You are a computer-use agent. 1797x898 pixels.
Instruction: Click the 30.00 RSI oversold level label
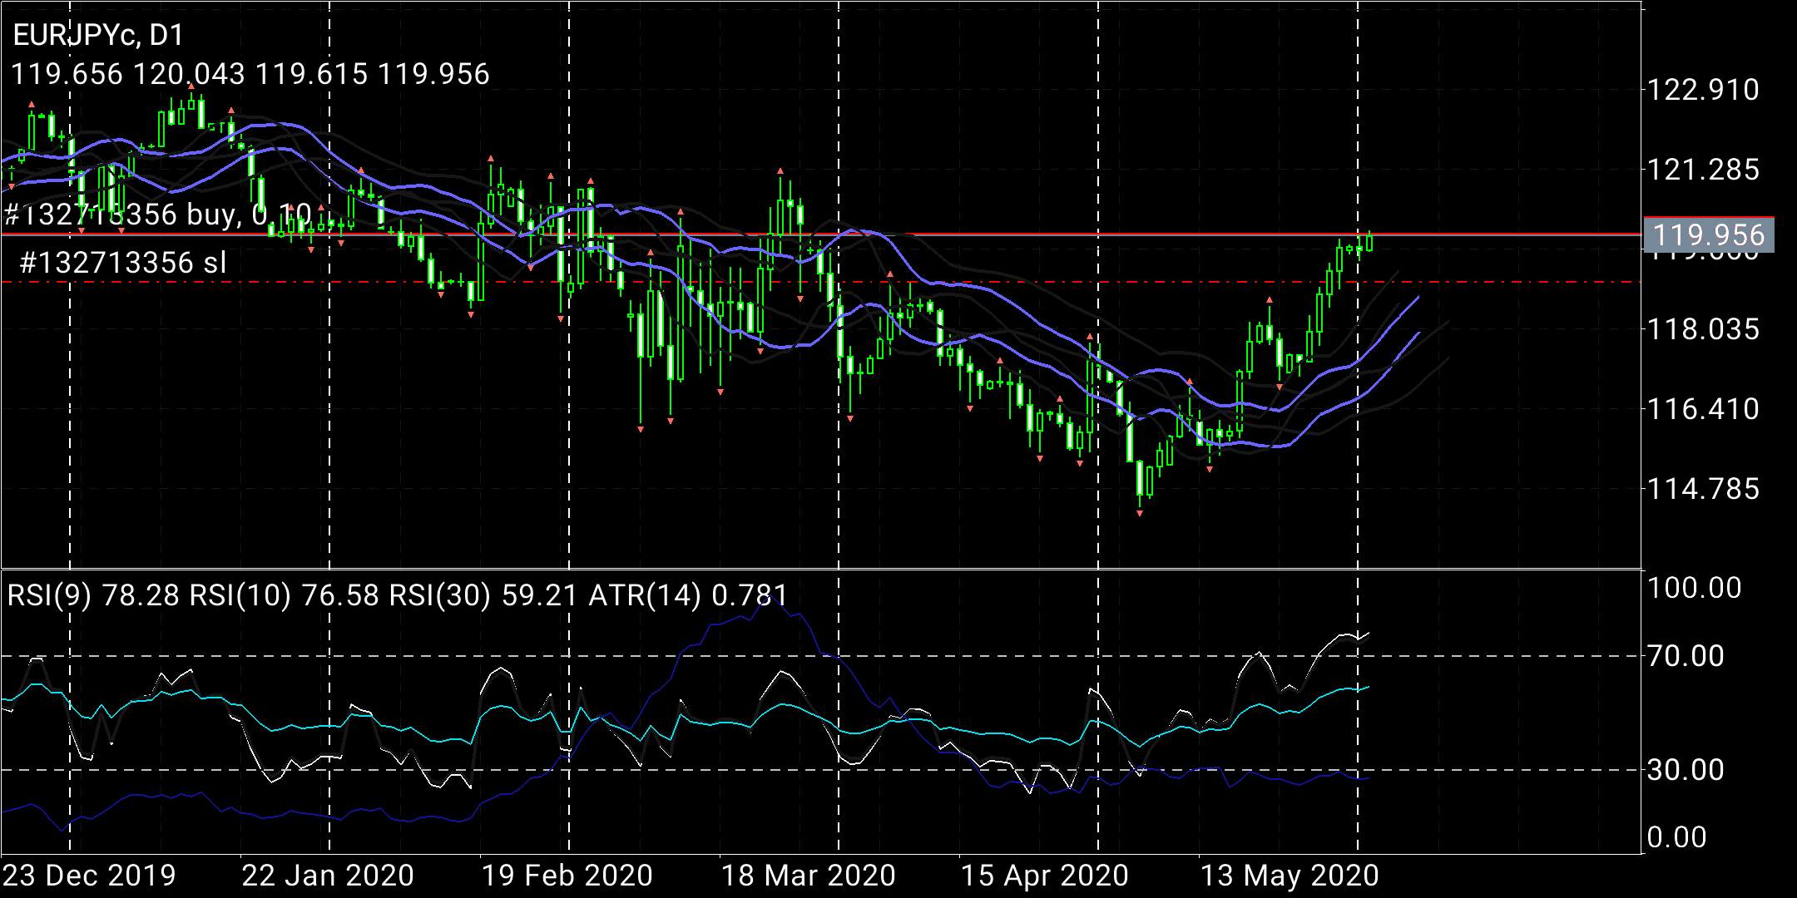(1694, 770)
